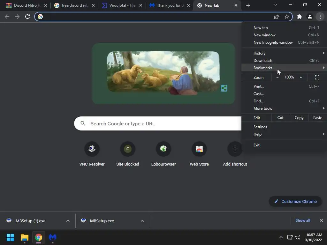Close the New Tab tab
327x245 pixels.
tap(236, 5)
